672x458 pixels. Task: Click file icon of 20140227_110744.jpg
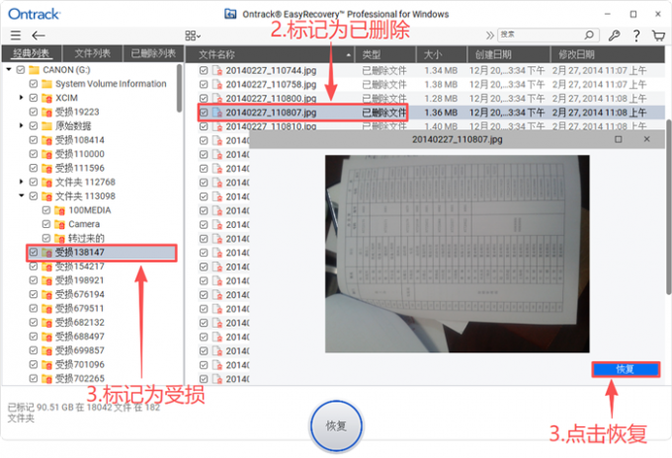217,70
